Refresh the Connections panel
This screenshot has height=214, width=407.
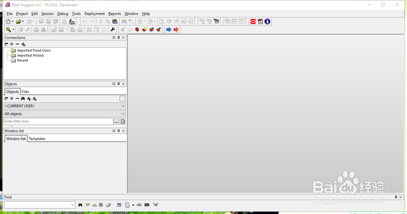[6, 44]
